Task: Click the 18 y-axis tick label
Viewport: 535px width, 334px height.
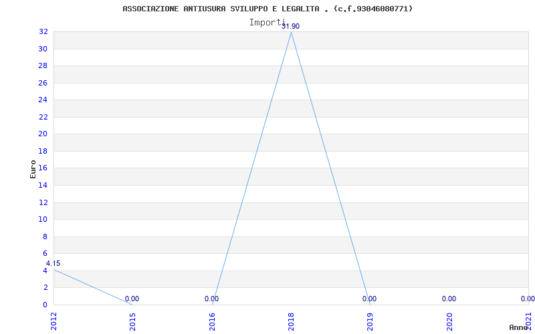Action: point(43,151)
